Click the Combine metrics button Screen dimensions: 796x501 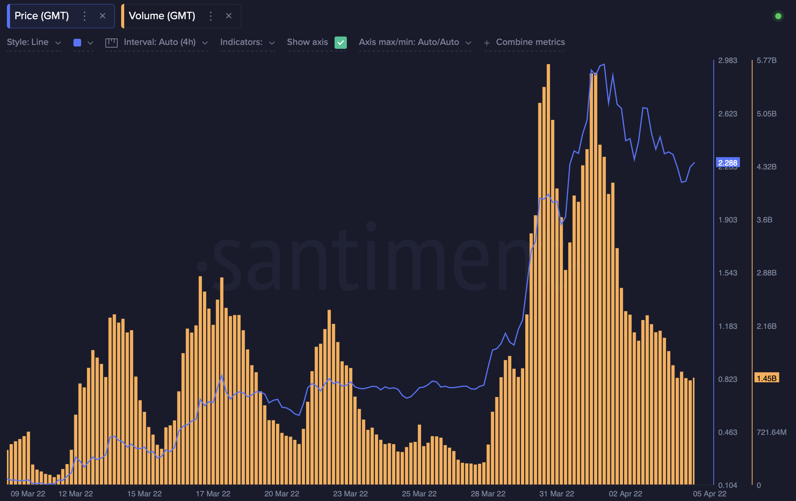tap(530, 42)
